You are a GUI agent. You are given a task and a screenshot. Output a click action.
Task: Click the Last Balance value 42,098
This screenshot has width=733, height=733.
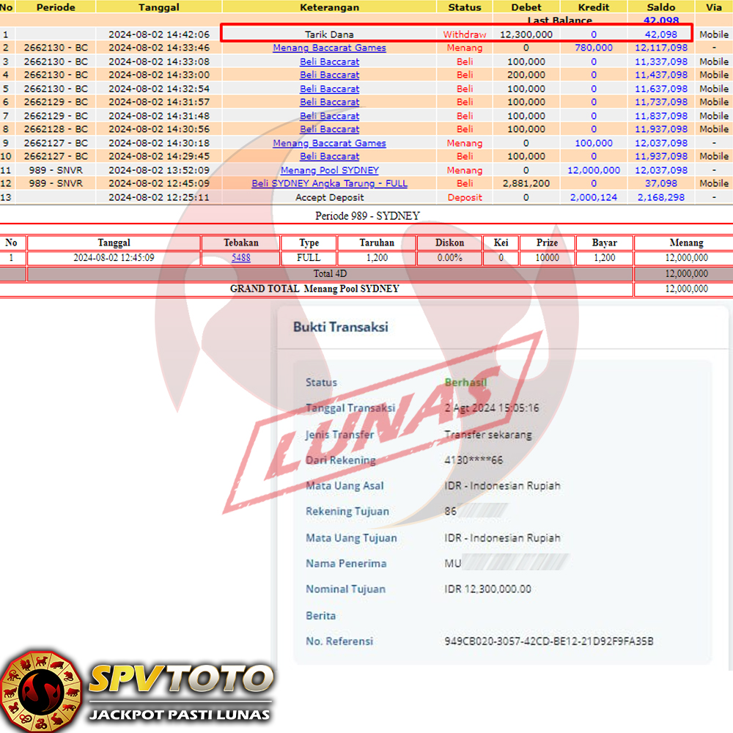click(661, 21)
